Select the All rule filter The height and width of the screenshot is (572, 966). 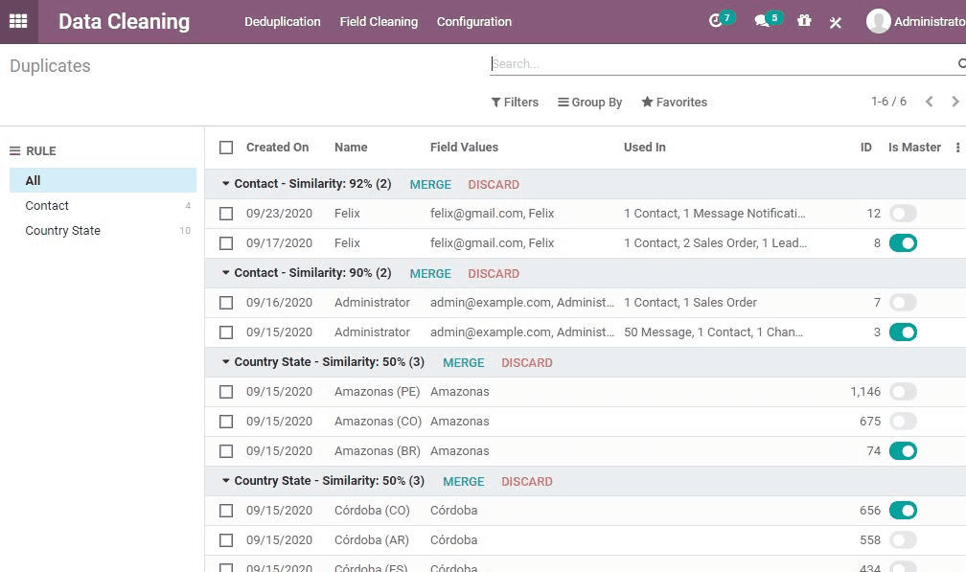click(103, 180)
